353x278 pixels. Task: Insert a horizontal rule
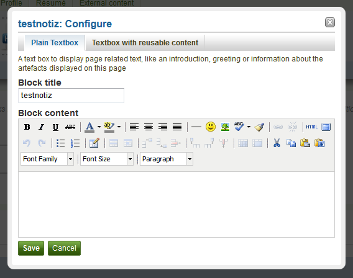[196, 127]
